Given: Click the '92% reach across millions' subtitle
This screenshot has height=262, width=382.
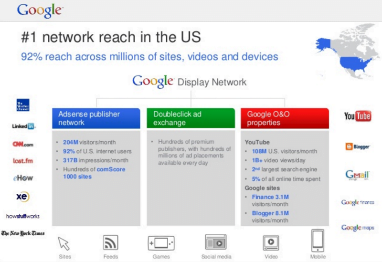Looking at the screenshot, I should coord(149,57).
